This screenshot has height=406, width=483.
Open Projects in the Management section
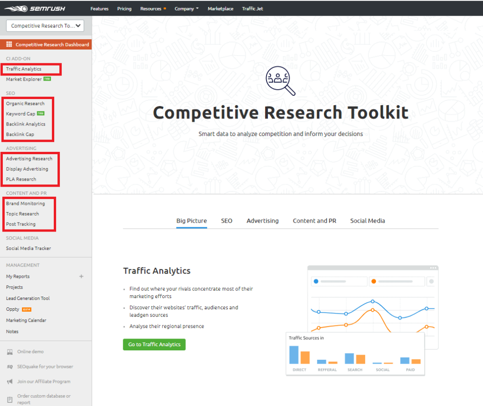[x=15, y=287]
